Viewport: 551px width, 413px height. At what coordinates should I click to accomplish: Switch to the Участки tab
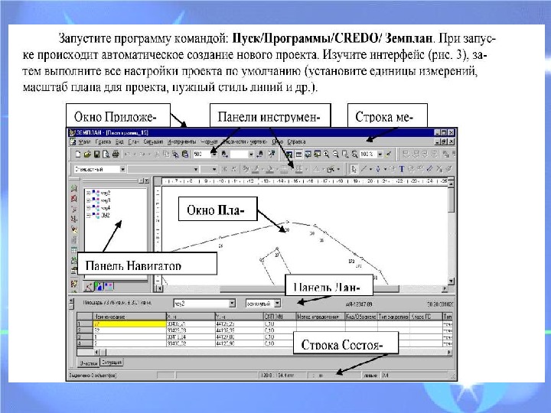tap(88, 363)
